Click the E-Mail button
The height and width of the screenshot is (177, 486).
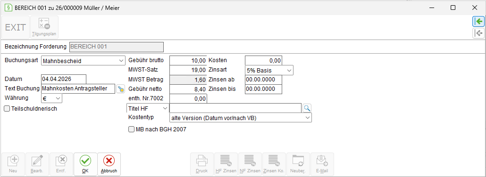coord(322,164)
